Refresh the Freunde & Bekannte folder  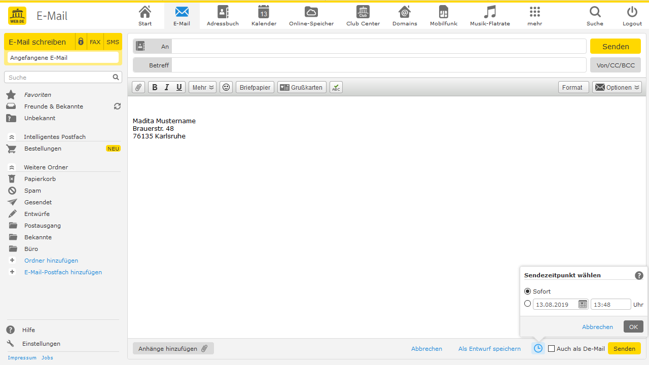coord(117,106)
